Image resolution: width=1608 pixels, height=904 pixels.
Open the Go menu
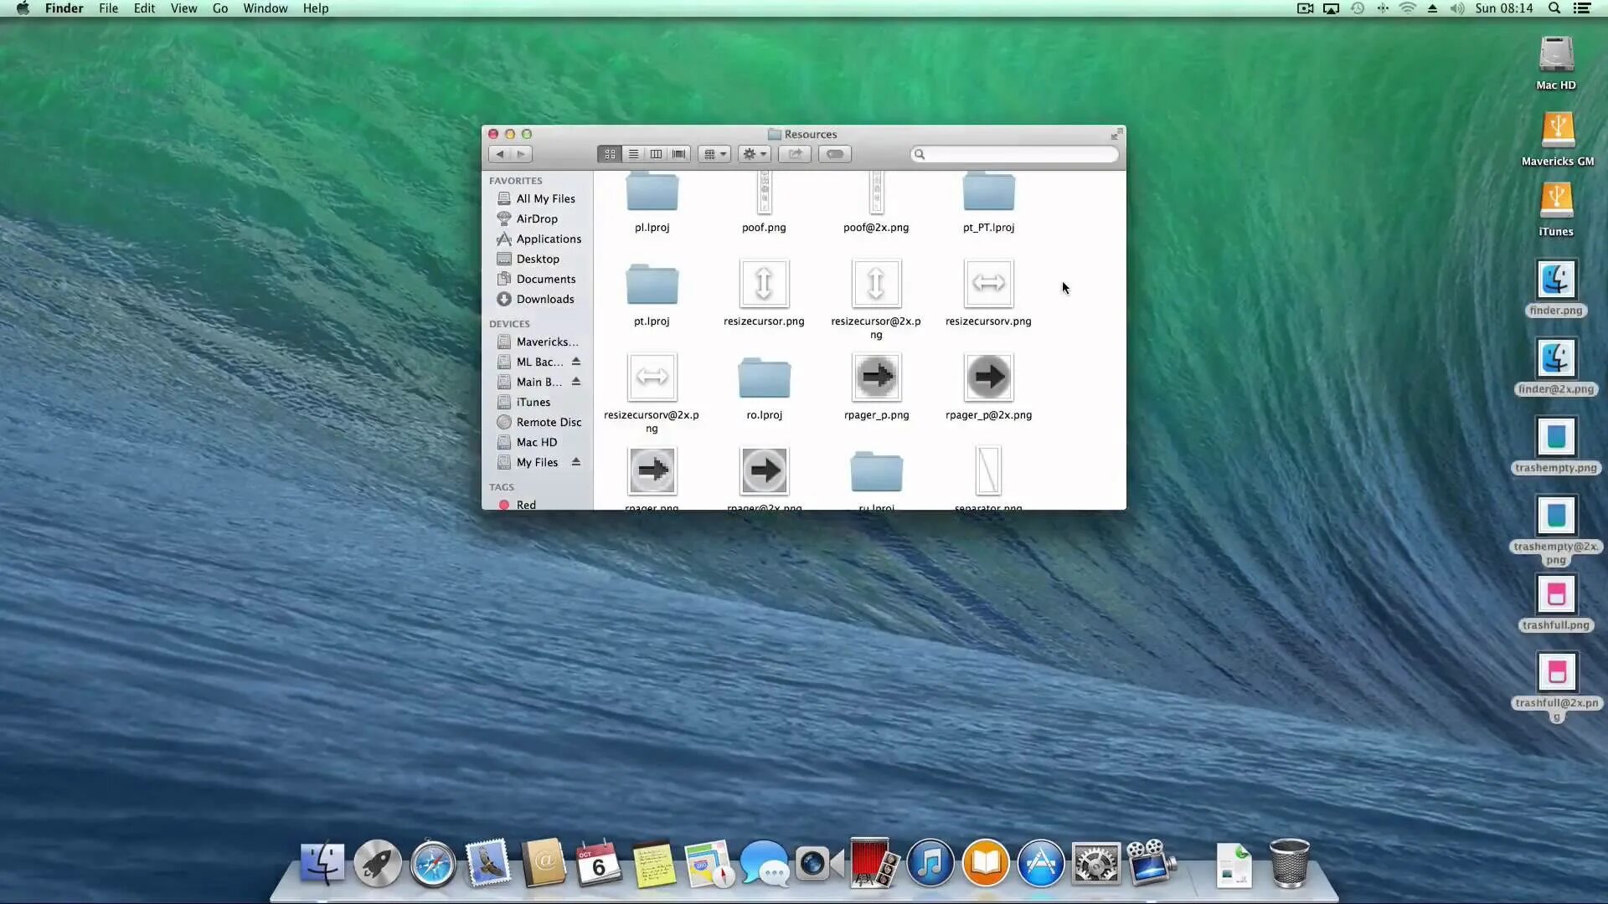point(220,8)
